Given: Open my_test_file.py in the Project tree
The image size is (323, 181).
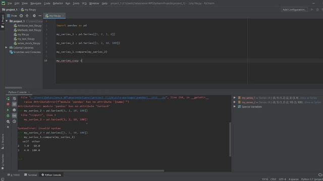Looking at the screenshot, I should pos(24,39).
